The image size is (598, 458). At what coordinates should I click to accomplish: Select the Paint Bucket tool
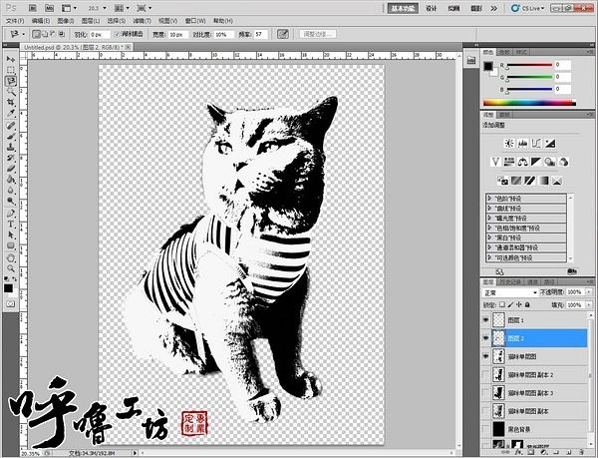[11, 180]
